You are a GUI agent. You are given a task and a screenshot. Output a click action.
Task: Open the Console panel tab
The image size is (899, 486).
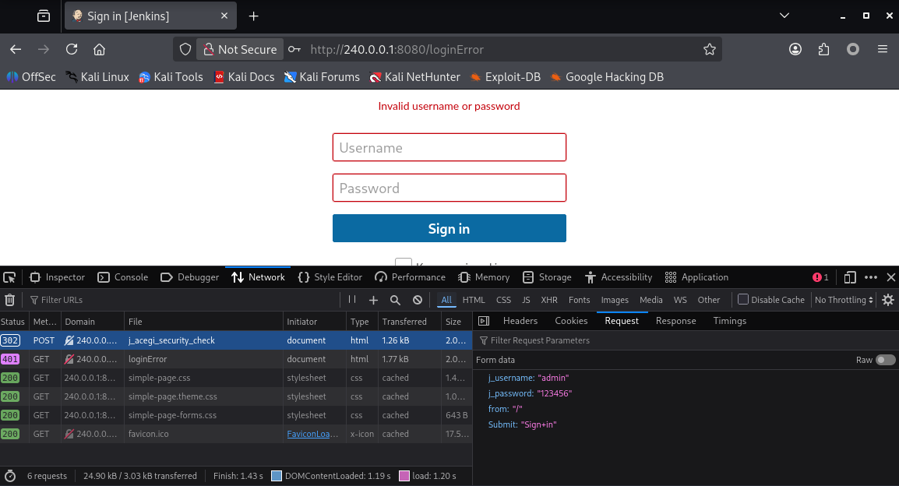(123, 277)
